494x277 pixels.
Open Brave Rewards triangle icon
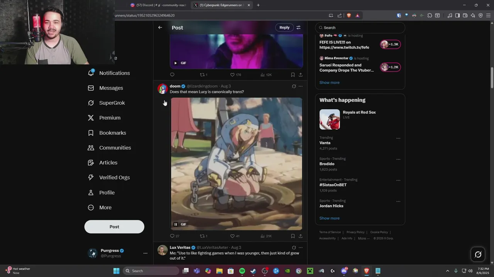[x=357, y=15]
